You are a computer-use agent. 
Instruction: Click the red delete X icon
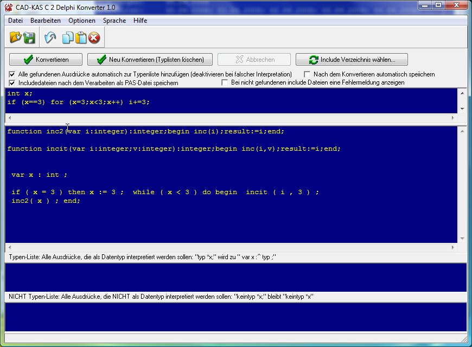tap(94, 37)
